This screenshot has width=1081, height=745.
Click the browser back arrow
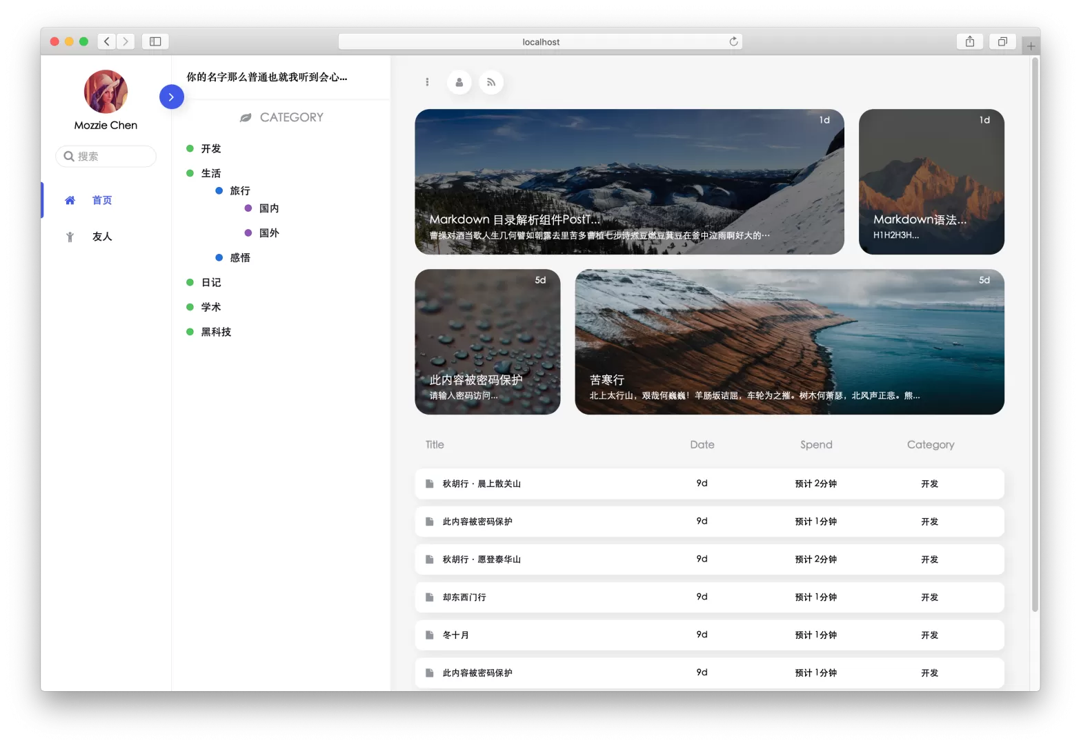click(x=106, y=41)
